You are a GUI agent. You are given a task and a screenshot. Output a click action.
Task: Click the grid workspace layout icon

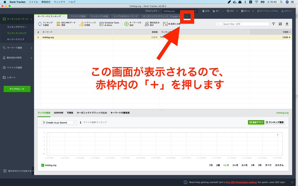280,24
